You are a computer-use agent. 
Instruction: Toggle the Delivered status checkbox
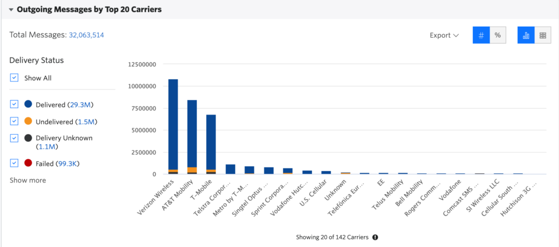14,104
